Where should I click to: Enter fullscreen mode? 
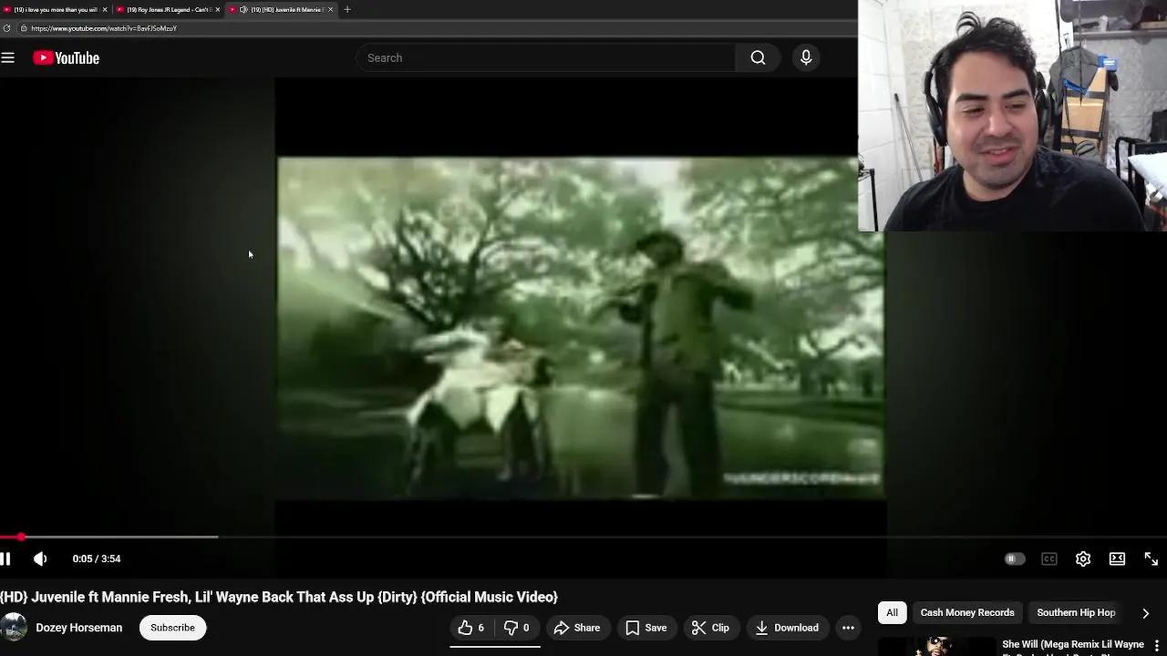pos(1151,559)
